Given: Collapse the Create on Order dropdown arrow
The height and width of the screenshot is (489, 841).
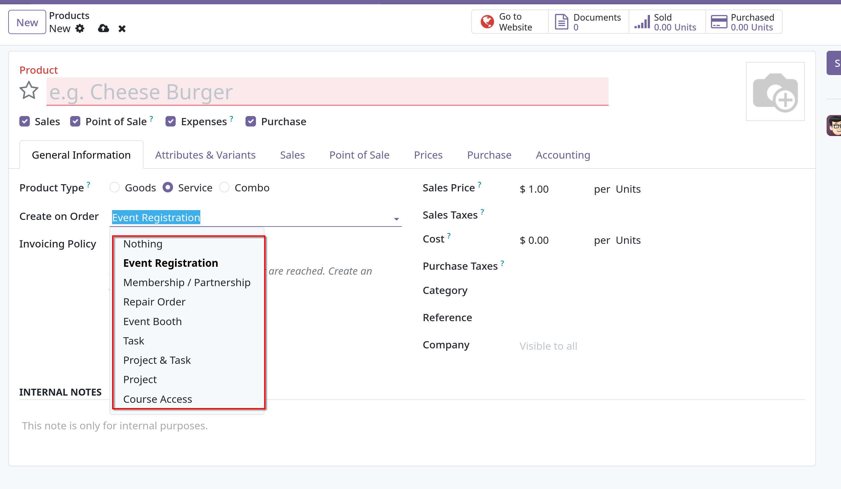Looking at the screenshot, I should pos(396,219).
